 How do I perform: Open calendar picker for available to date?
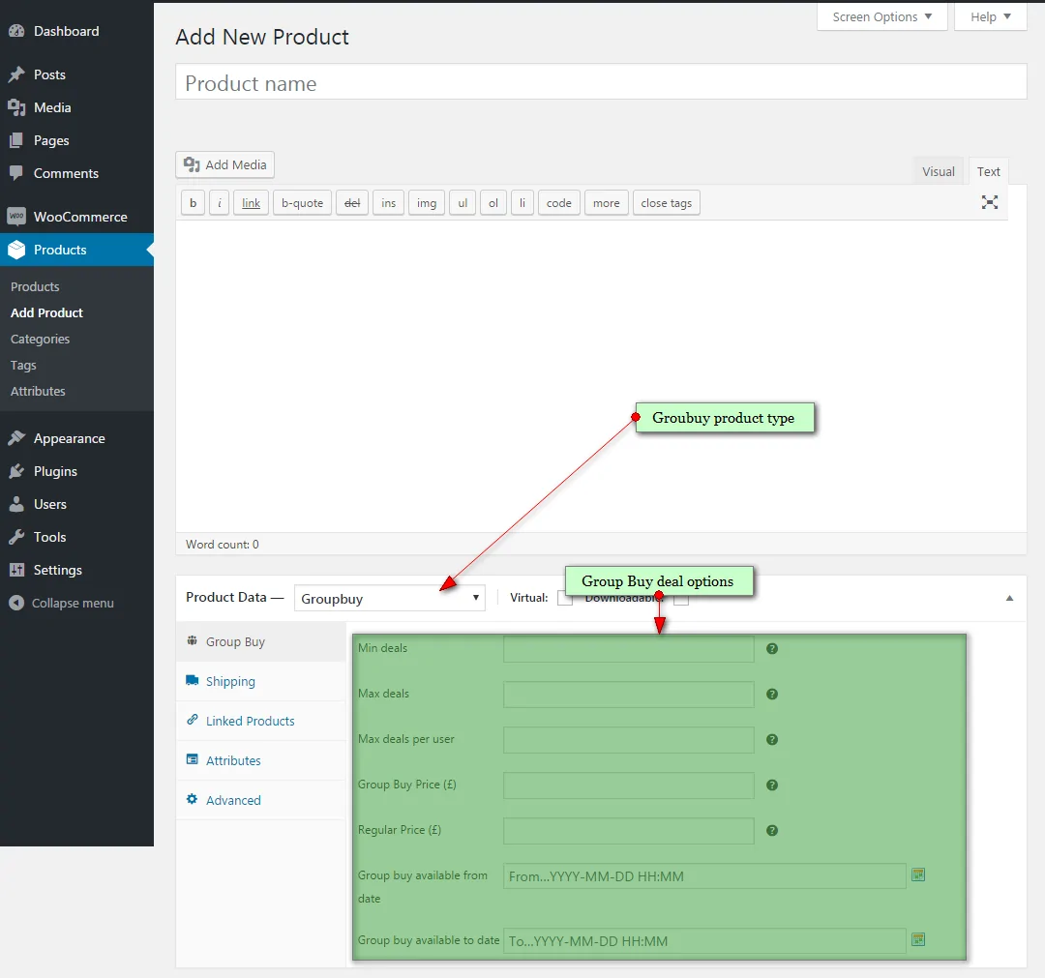click(918, 939)
